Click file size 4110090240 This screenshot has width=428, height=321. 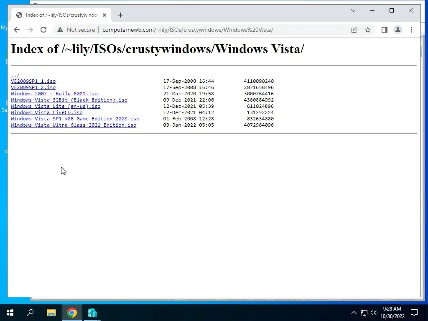coord(259,81)
